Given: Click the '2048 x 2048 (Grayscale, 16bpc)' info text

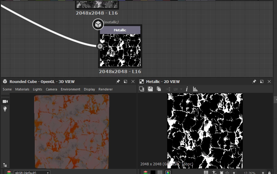Looking at the screenshot, I should tap(166, 164).
